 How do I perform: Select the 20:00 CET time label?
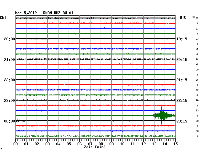[10, 39]
